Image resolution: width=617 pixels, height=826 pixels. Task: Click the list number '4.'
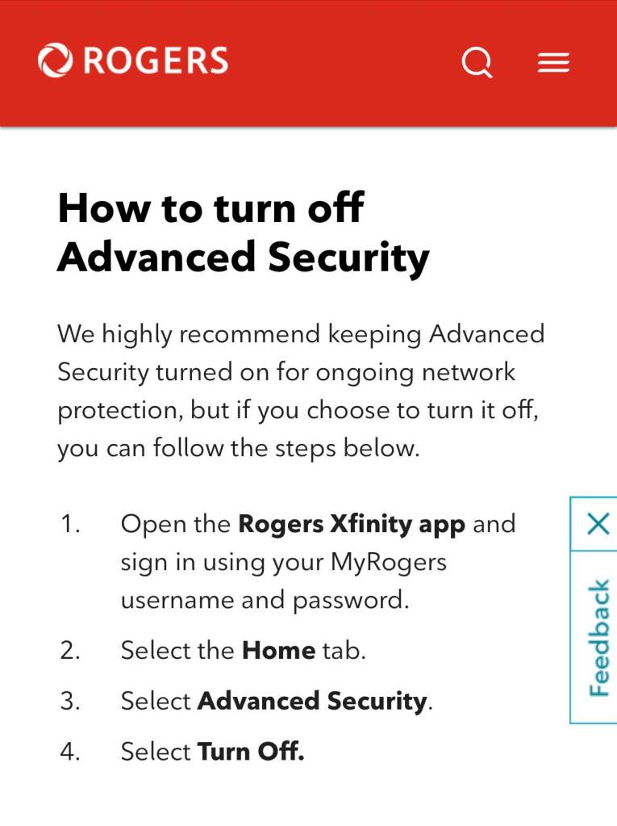click(x=71, y=752)
